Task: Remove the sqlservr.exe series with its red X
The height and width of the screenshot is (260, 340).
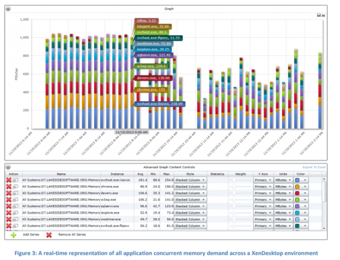Action: pyautogui.click(x=9, y=206)
